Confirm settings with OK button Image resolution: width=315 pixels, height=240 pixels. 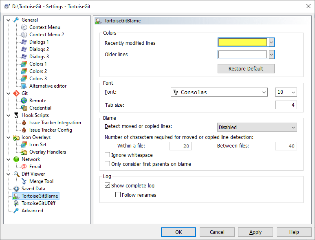tap(178, 232)
